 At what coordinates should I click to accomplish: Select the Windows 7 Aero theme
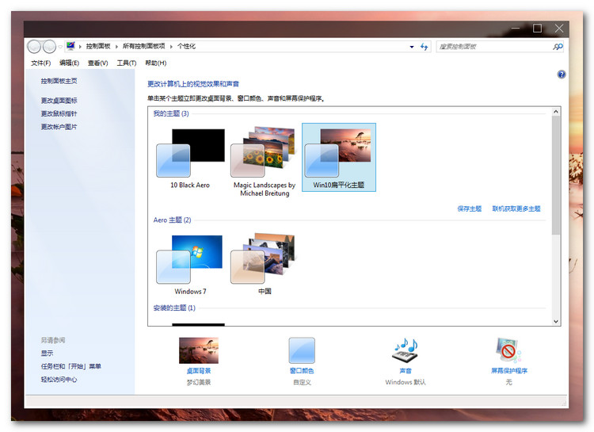[x=190, y=260]
